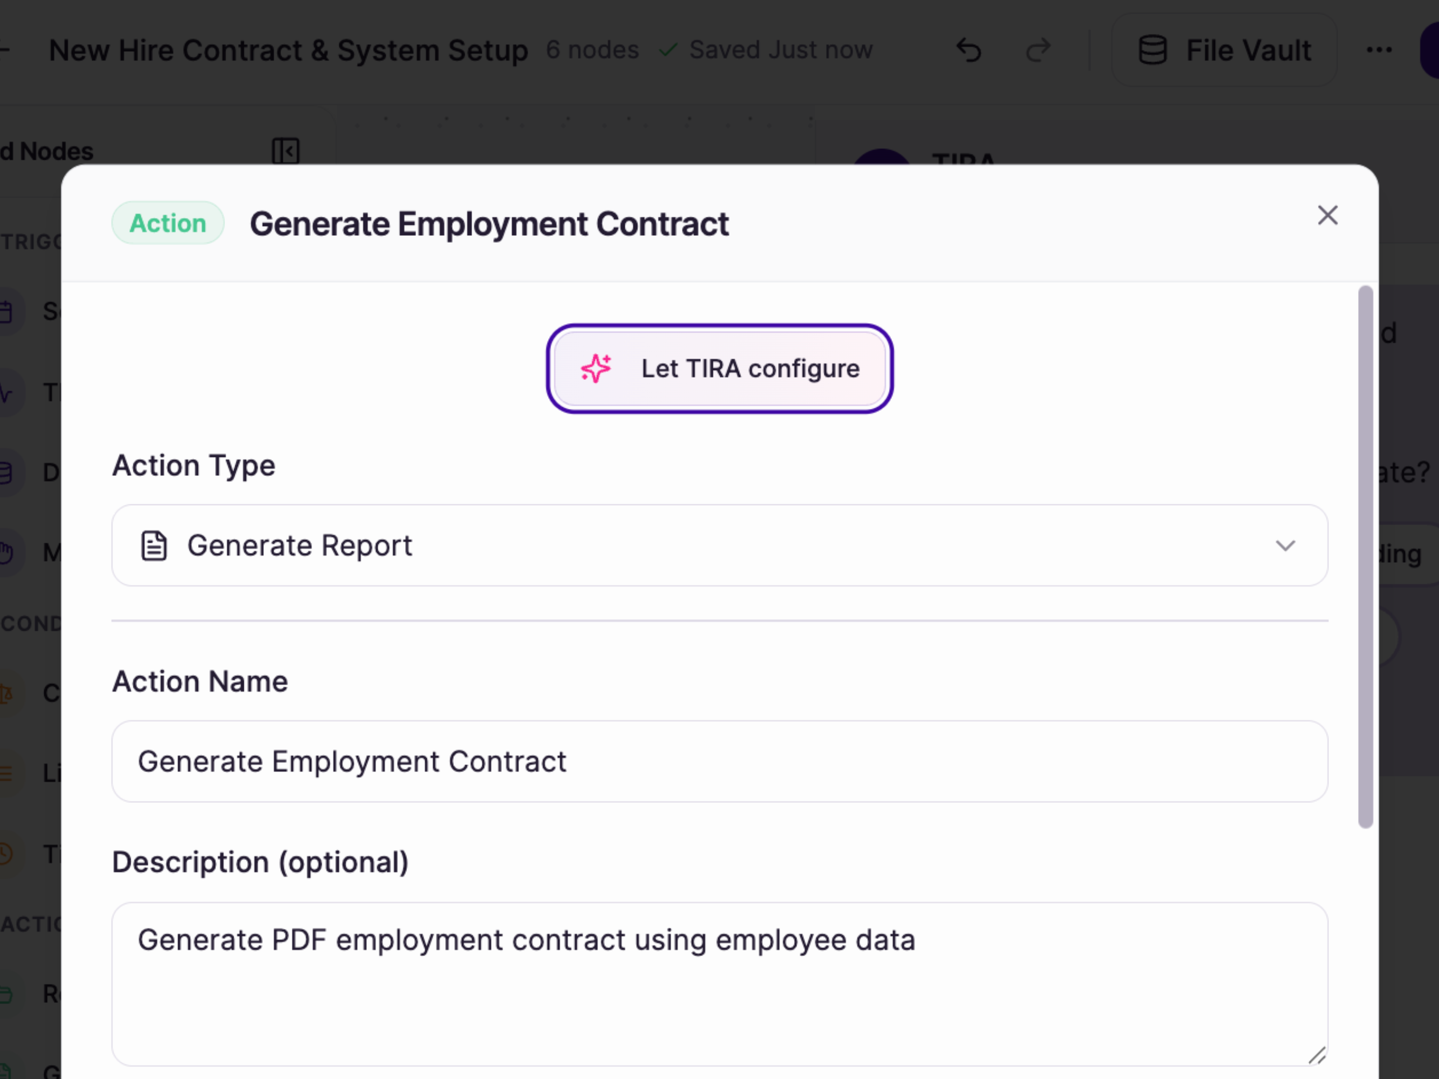Click the Action Type chevron arrow
The width and height of the screenshot is (1439, 1079).
click(1285, 545)
